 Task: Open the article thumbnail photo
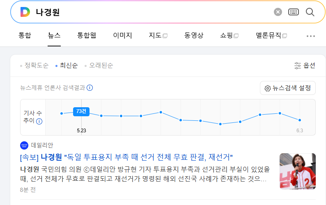[x=298, y=171]
